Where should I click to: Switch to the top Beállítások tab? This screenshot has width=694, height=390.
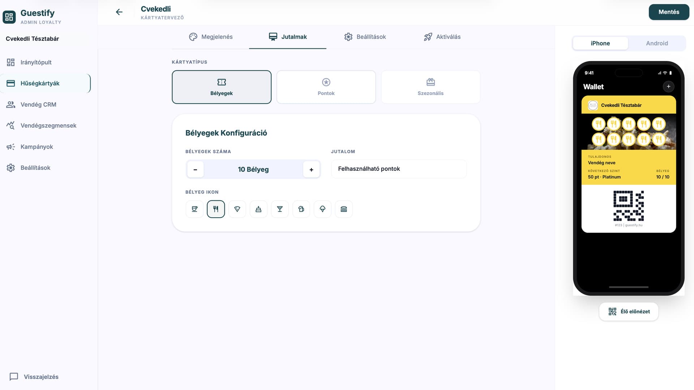click(365, 37)
